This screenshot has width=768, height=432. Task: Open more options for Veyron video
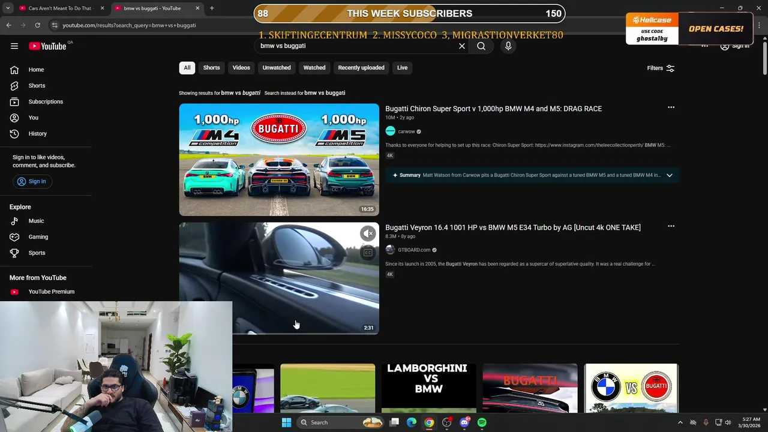click(x=671, y=226)
